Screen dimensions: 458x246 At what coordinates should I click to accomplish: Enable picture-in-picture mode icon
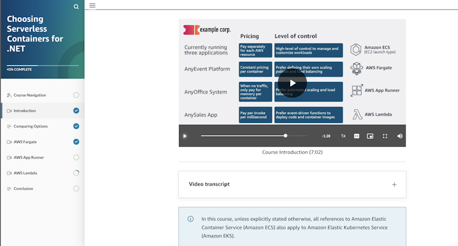pyautogui.click(x=370, y=136)
